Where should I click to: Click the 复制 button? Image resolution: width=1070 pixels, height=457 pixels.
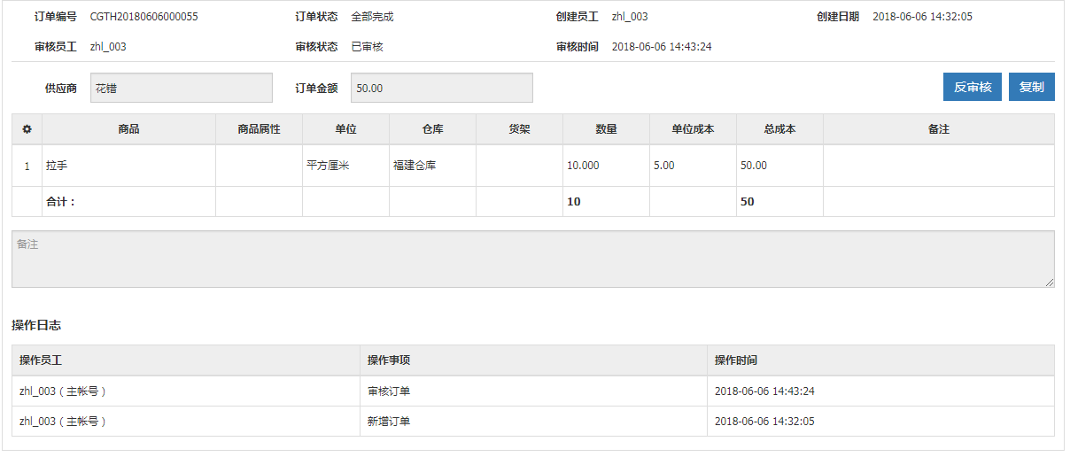[1032, 87]
